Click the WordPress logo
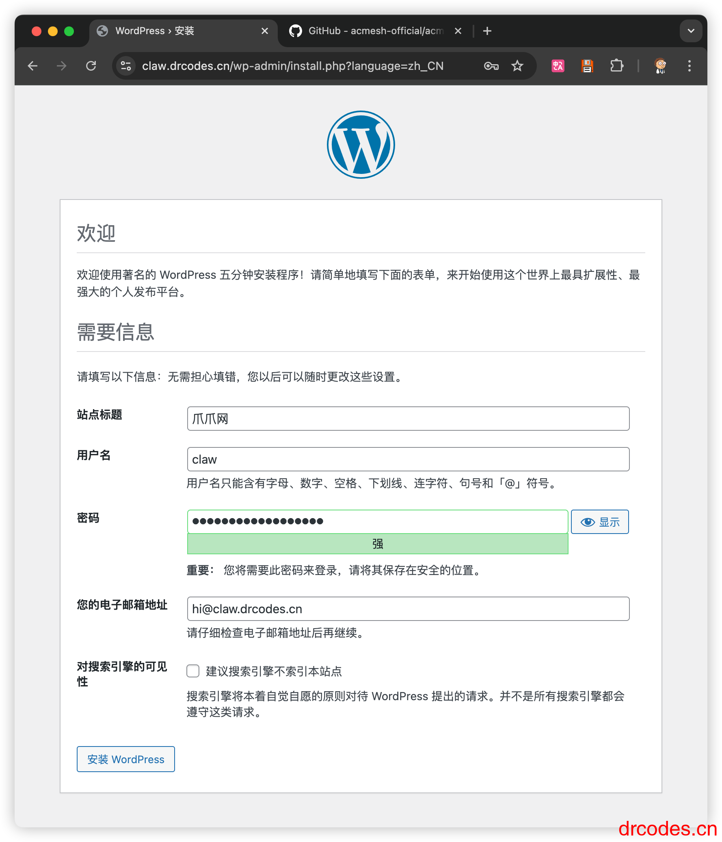 (x=361, y=145)
